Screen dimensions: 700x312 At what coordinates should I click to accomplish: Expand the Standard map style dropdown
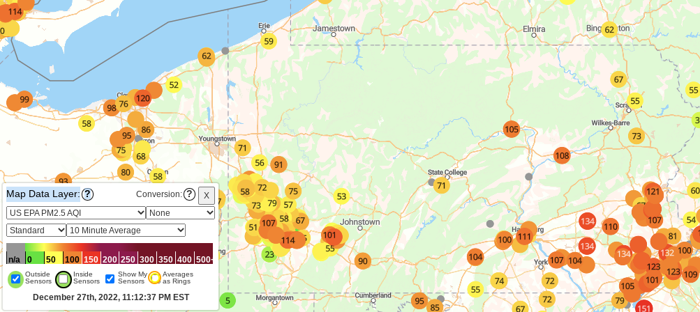pos(36,230)
